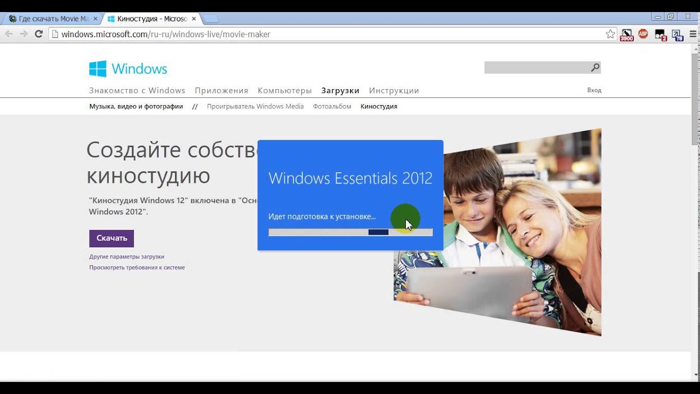The height and width of the screenshot is (394, 700).
Task: Click "Музыка, видео и фотографии" breadcrumb
Action: click(x=136, y=106)
